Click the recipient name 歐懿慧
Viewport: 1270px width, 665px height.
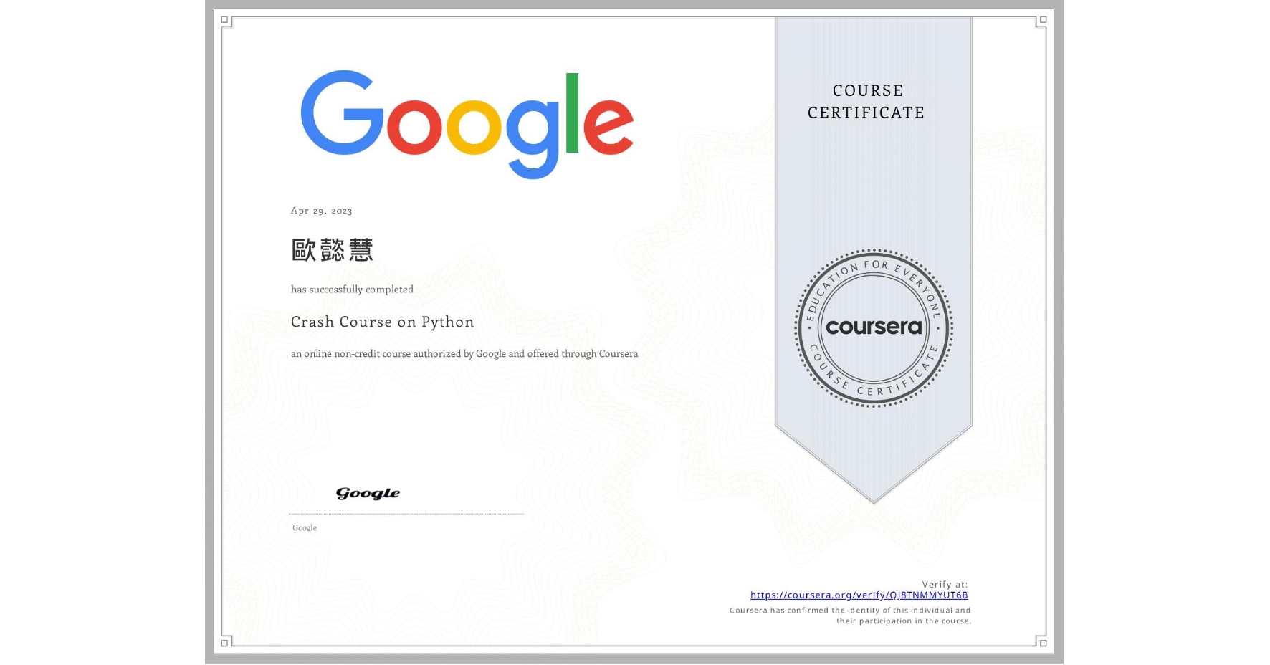(331, 251)
